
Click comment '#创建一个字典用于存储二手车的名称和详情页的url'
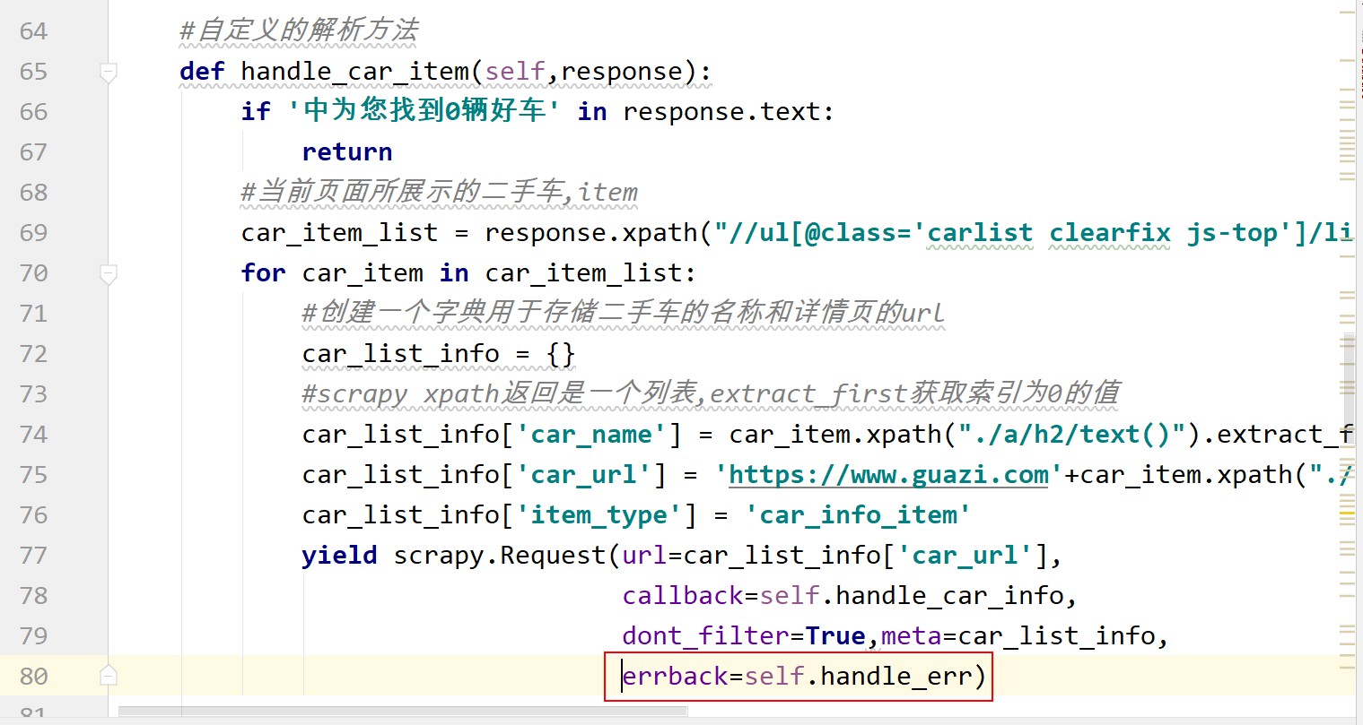pos(624,313)
